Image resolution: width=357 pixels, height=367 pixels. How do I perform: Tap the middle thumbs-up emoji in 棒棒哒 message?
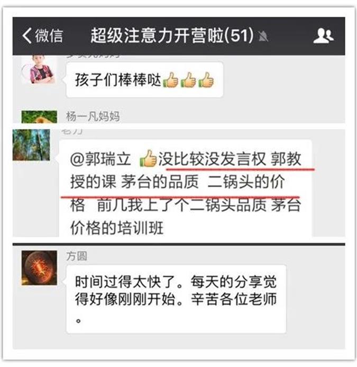coord(188,80)
